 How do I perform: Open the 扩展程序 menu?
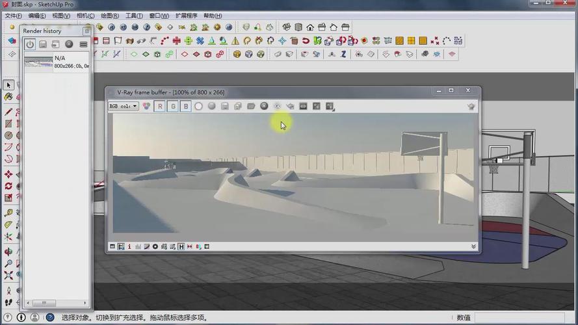(187, 16)
